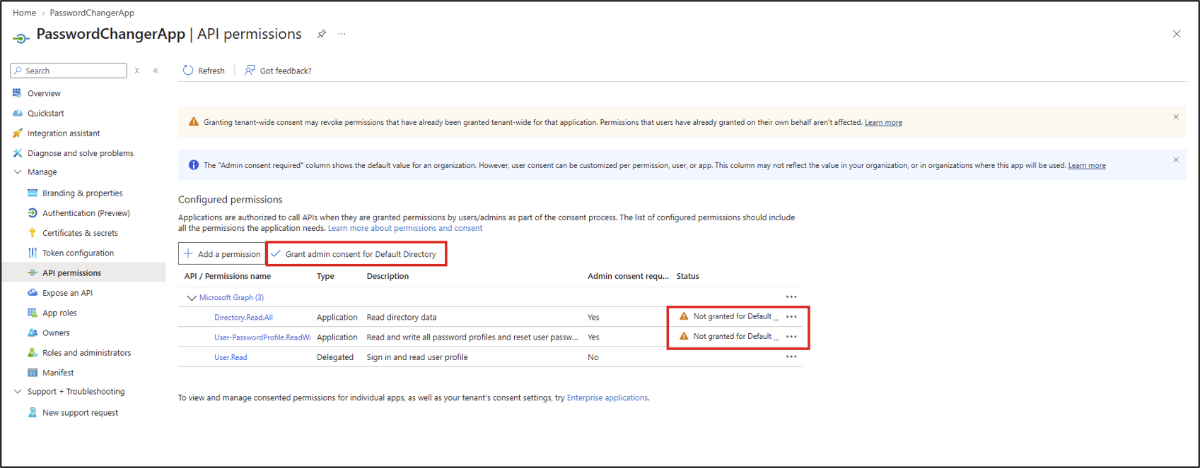
Task: Open more options for User.Read row
Action: 791,357
